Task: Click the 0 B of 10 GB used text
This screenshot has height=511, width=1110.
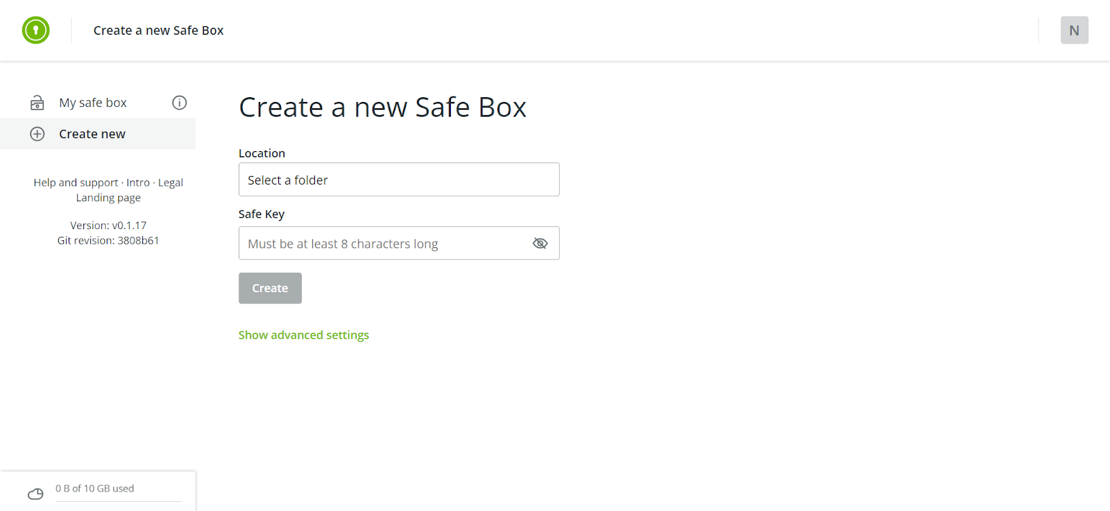Action: click(x=94, y=488)
